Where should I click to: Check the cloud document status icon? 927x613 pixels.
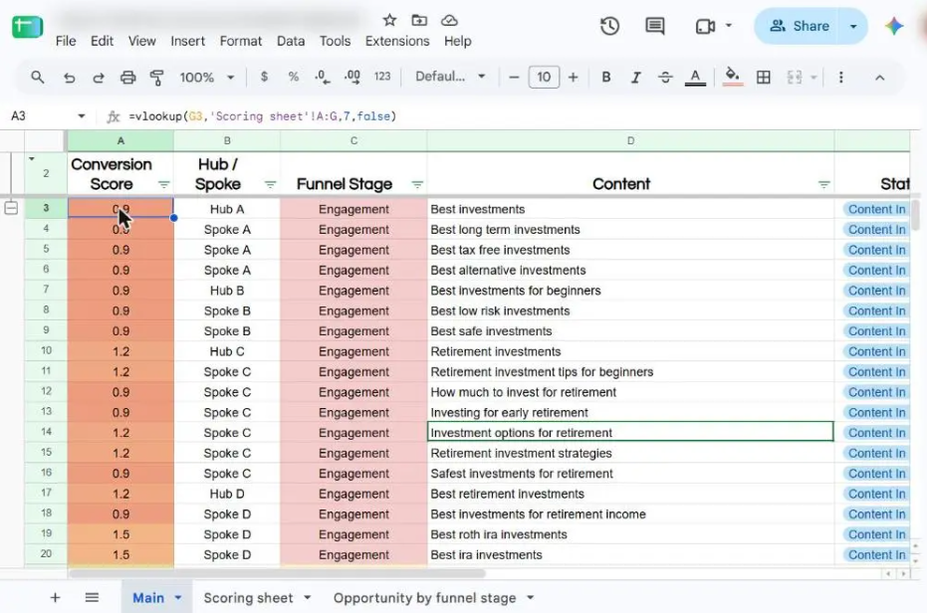click(x=449, y=20)
